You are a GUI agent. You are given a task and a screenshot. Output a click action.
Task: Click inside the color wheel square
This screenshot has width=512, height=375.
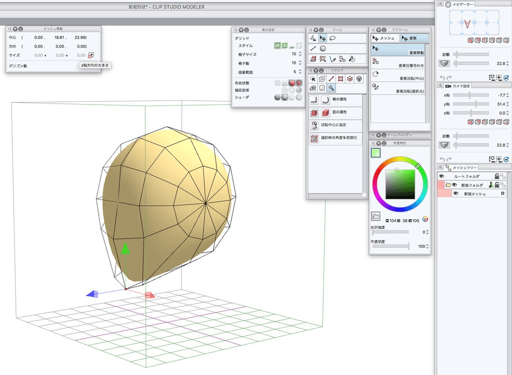click(x=401, y=184)
